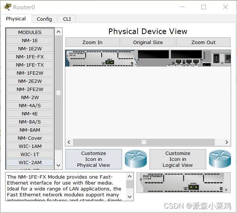The image size is (237, 213).
Task: Click description box up scroll arrow
Action: [x=130, y=176]
